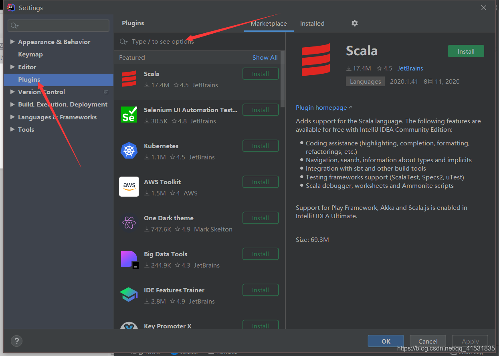Click the Cancel button

428,341
